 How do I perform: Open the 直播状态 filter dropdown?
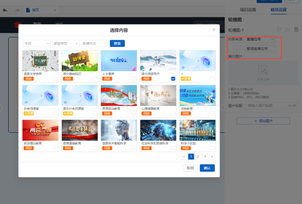tap(94, 44)
